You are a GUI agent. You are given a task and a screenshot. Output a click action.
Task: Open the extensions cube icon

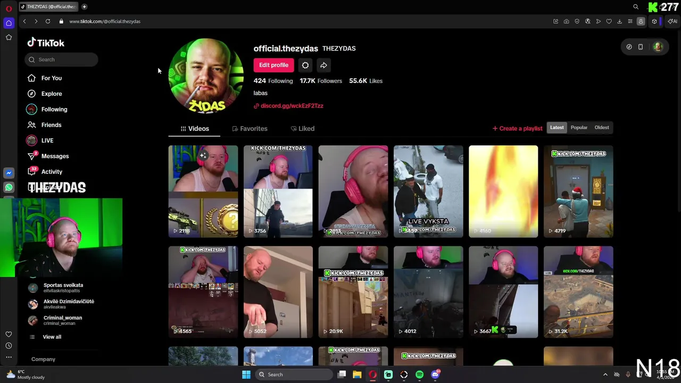(x=654, y=21)
